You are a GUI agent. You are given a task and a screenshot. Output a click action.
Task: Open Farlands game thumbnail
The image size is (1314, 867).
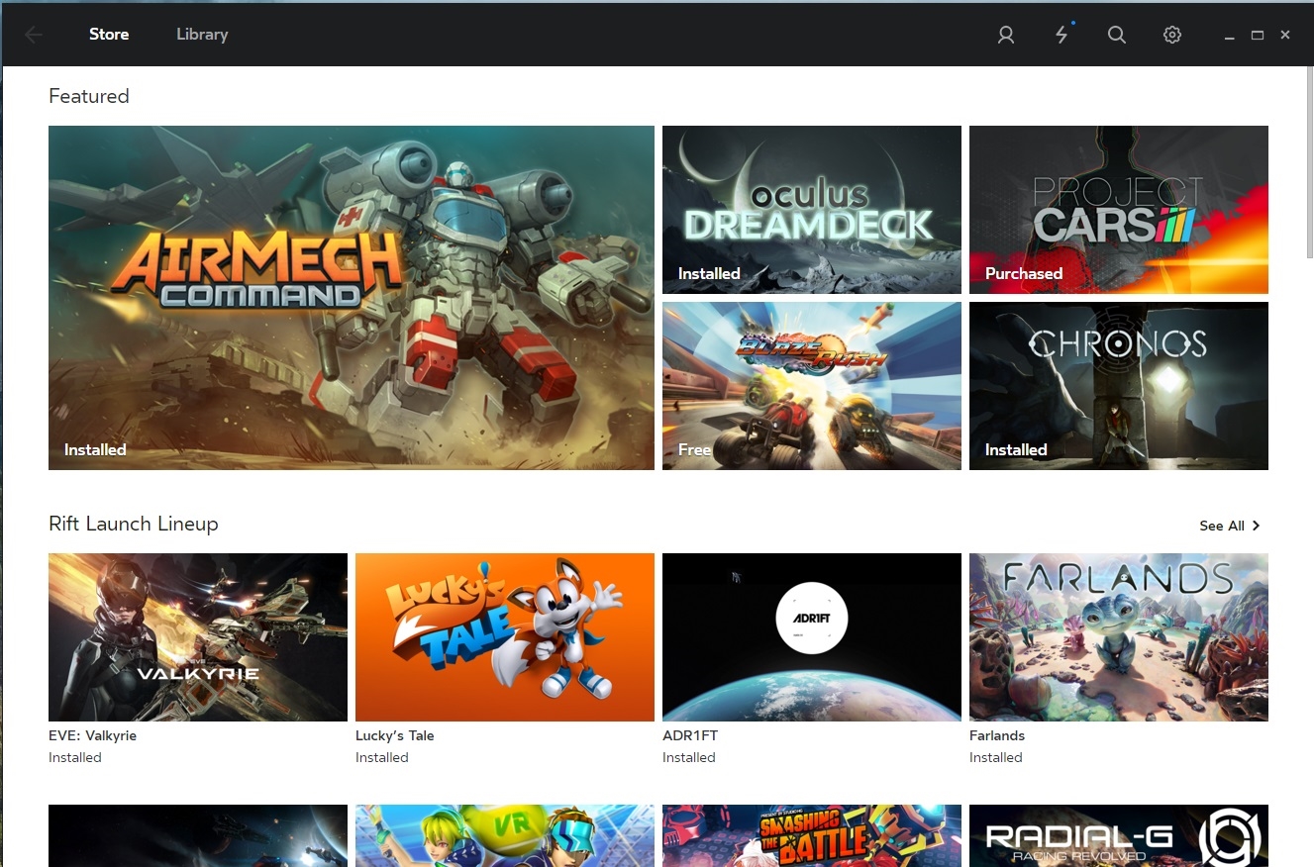(x=1119, y=637)
